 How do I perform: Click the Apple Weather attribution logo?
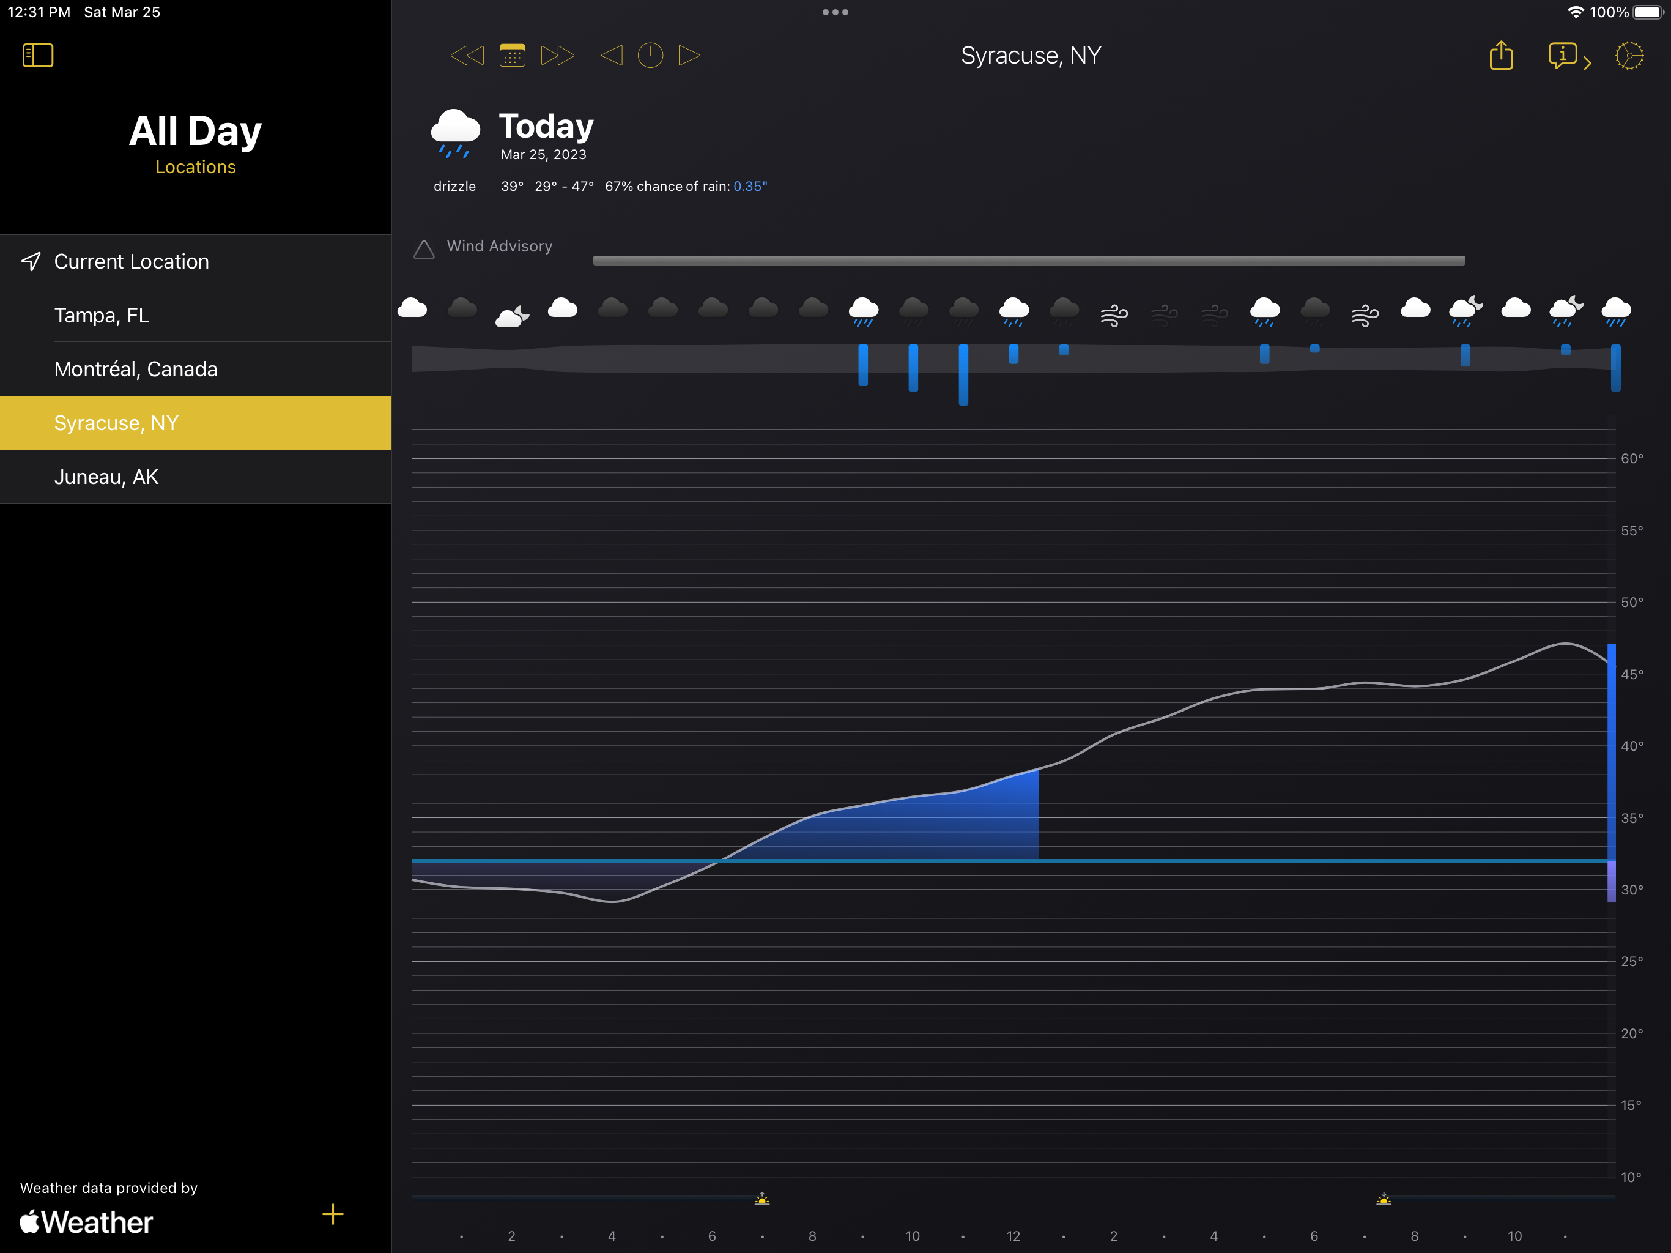tap(86, 1222)
